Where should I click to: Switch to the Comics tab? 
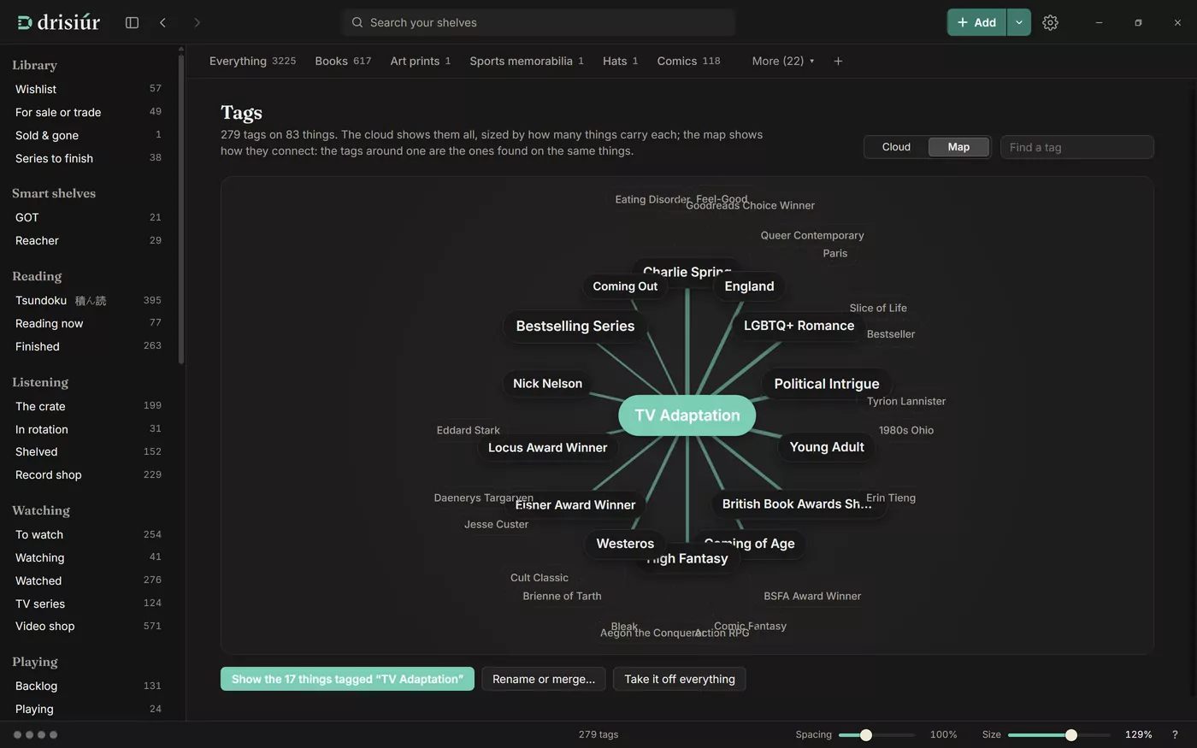[x=688, y=61]
